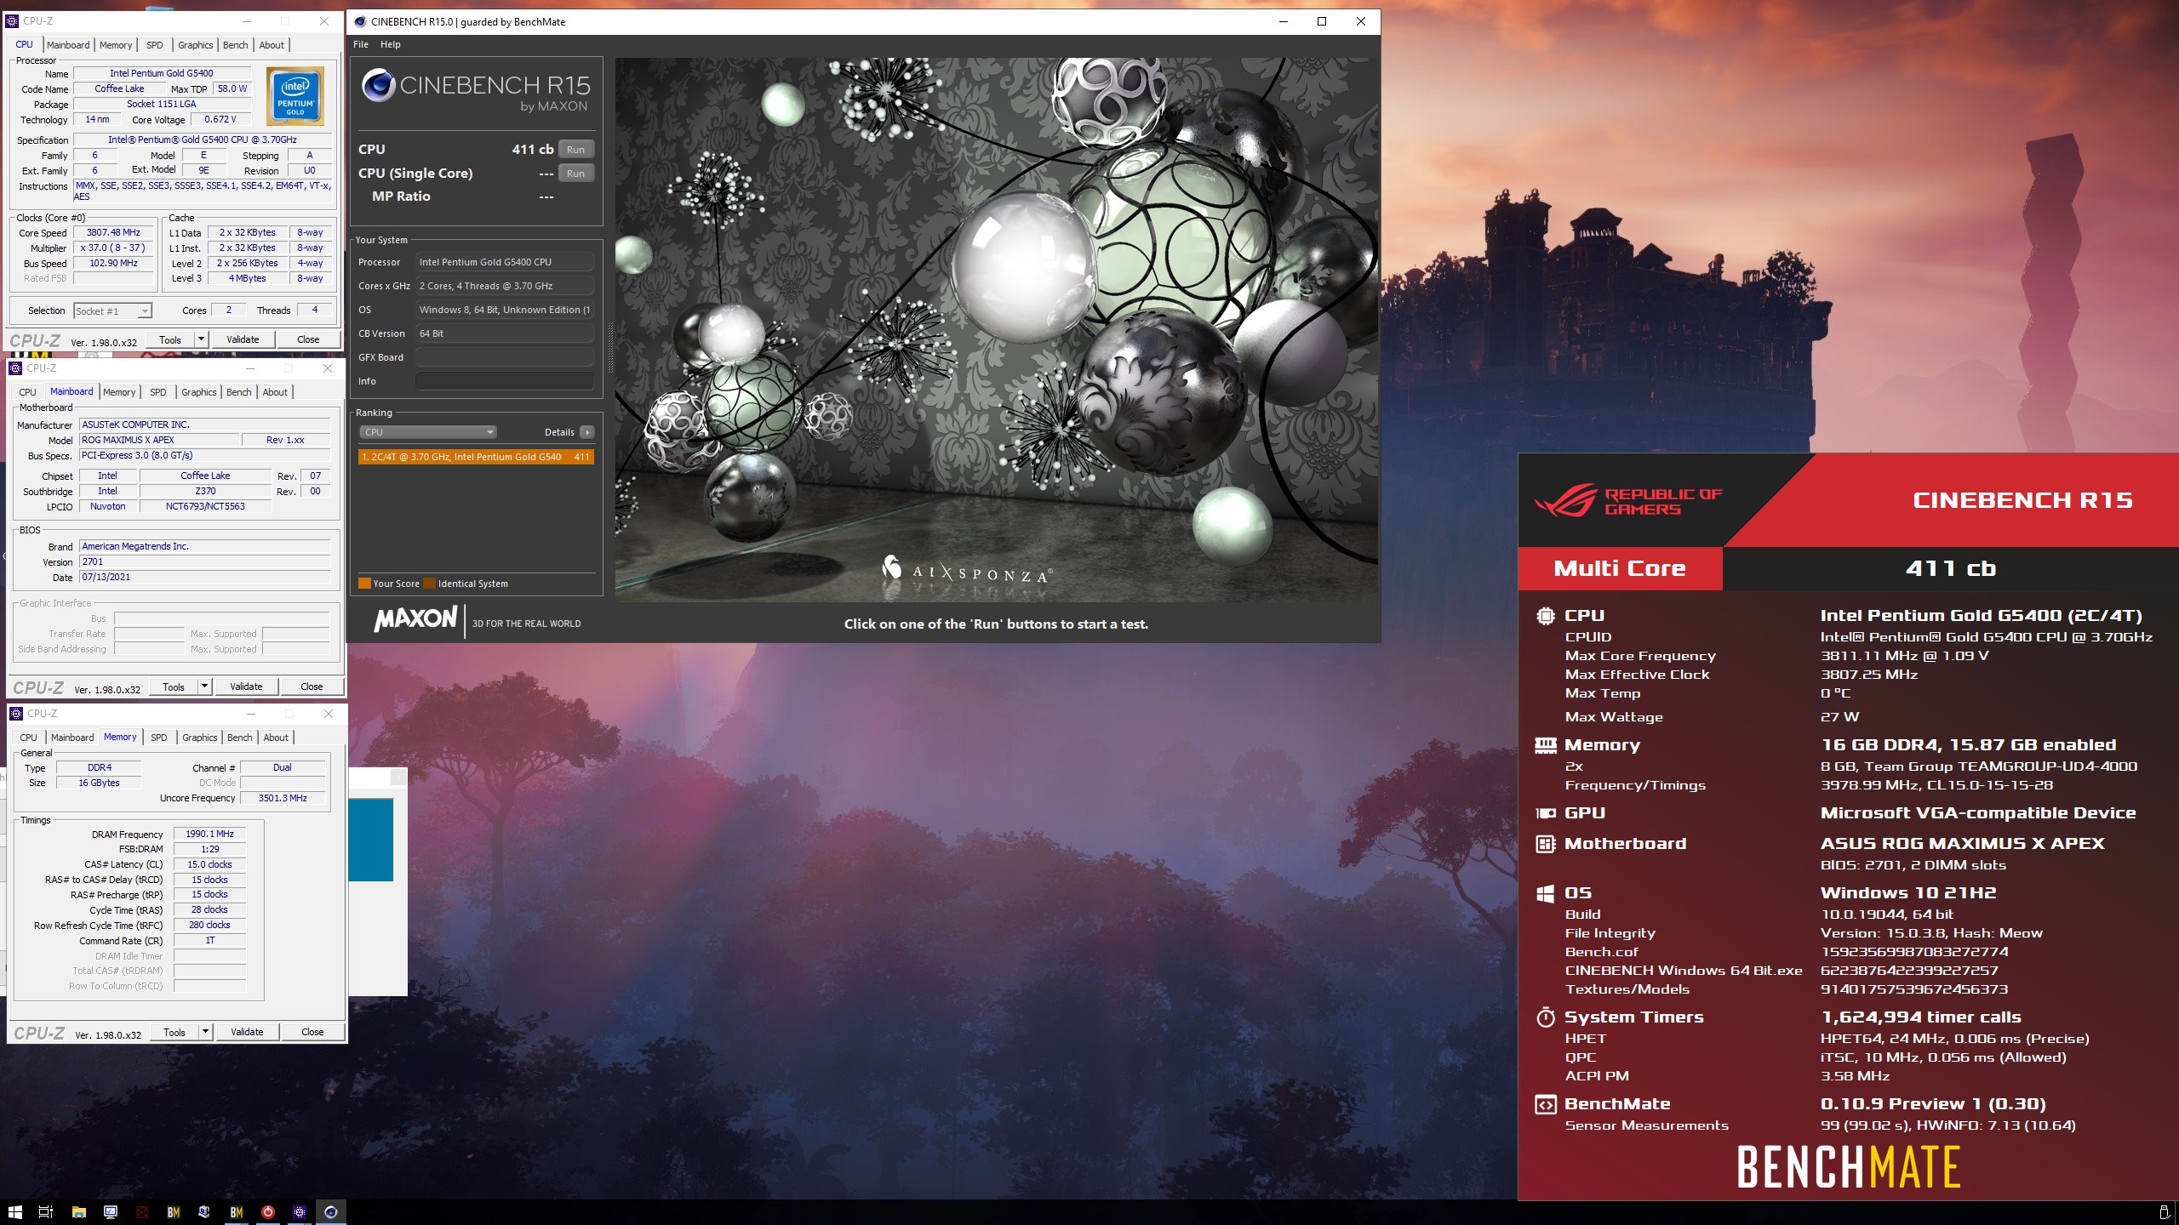Click Validate in the CPU tab CPU-Z window
This screenshot has height=1225, width=2179.
pos(243,339)
